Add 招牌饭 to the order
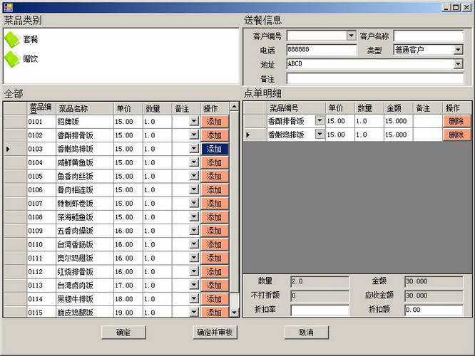The width and height of the screenshot is (475, 356). (x=215, y=122)
